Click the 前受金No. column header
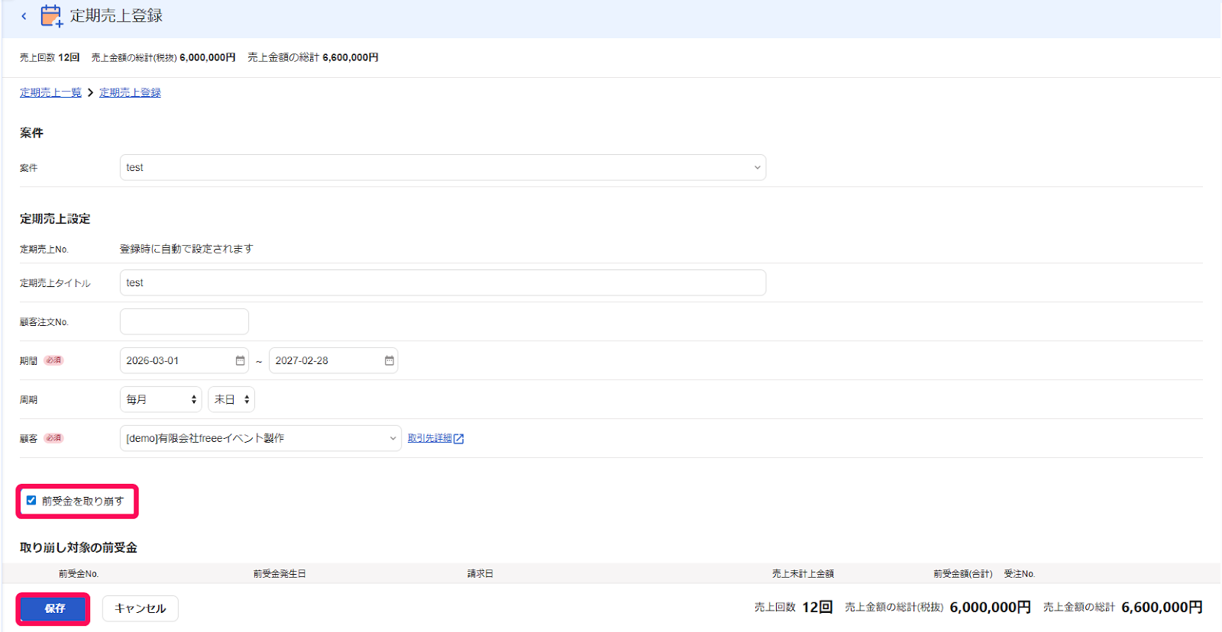The height and width of the screenshot is (632, 1222). coord(79,574)
